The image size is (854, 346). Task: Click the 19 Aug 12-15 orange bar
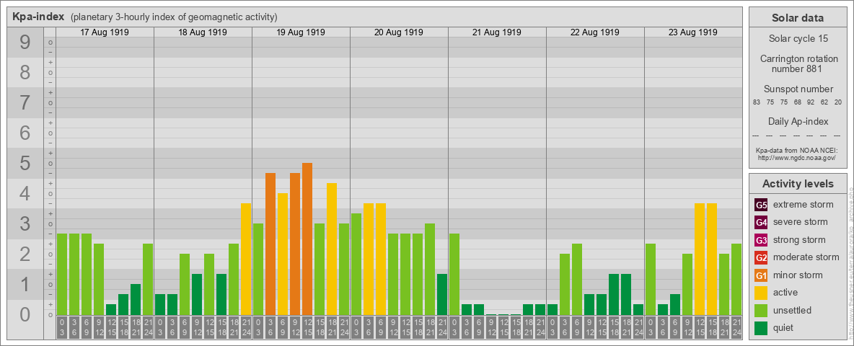(x=307, y=239)
